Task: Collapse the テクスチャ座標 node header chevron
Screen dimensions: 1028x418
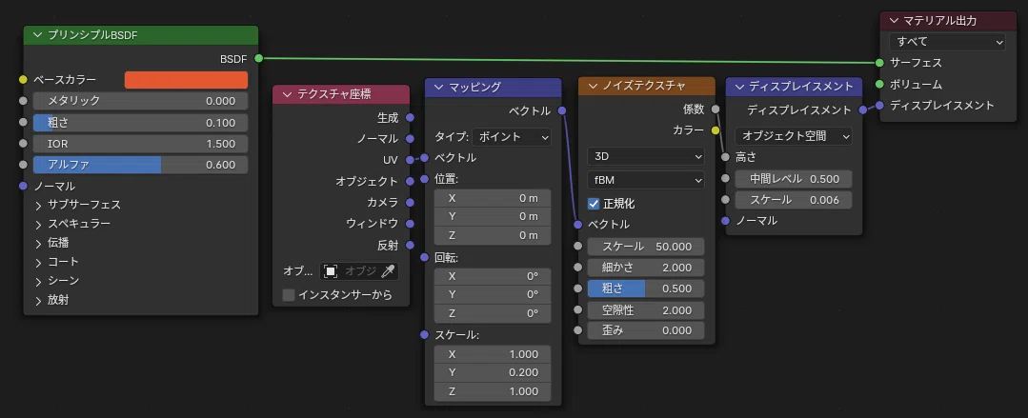Action: click(x=286, y=94)
